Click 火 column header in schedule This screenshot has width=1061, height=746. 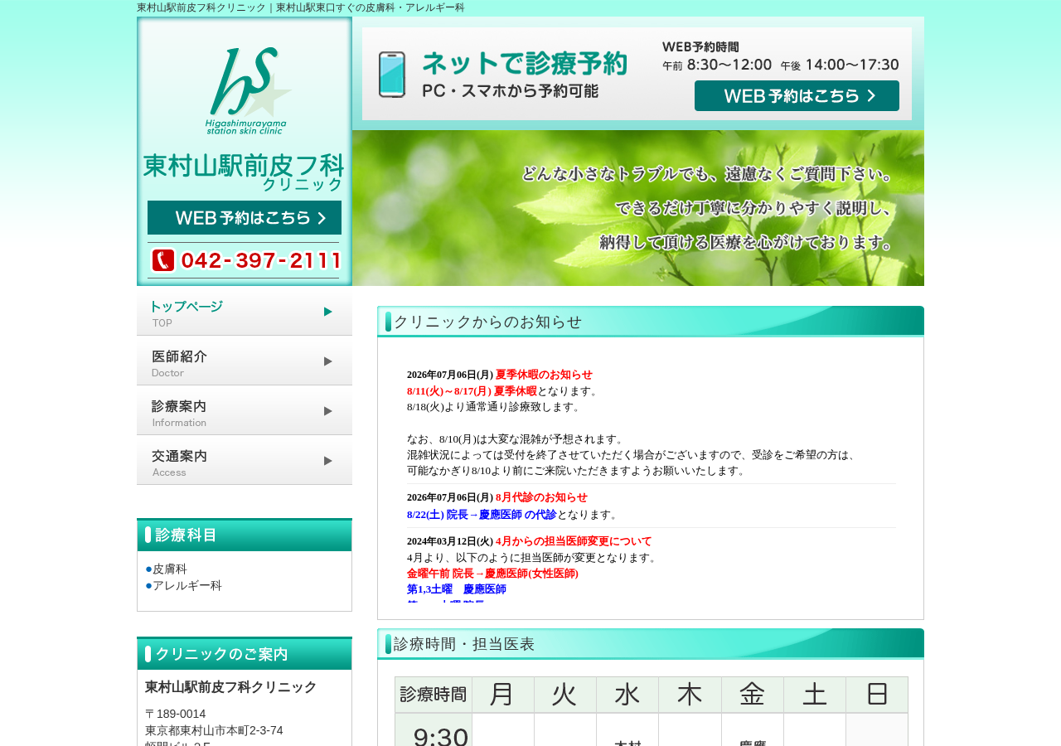(565, 695)
